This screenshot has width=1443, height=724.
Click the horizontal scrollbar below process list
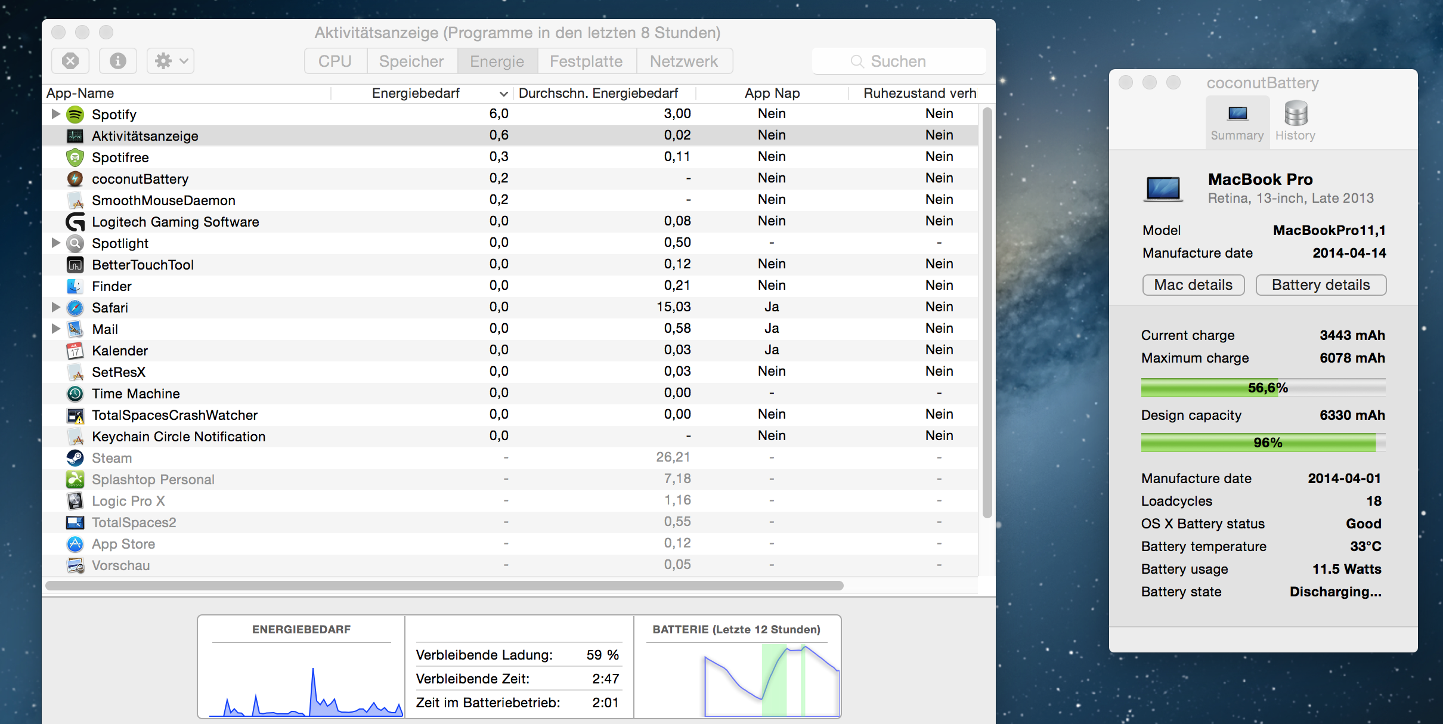[x=444, y=586]
